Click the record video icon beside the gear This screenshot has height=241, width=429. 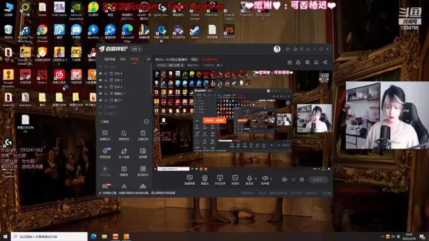285,179
